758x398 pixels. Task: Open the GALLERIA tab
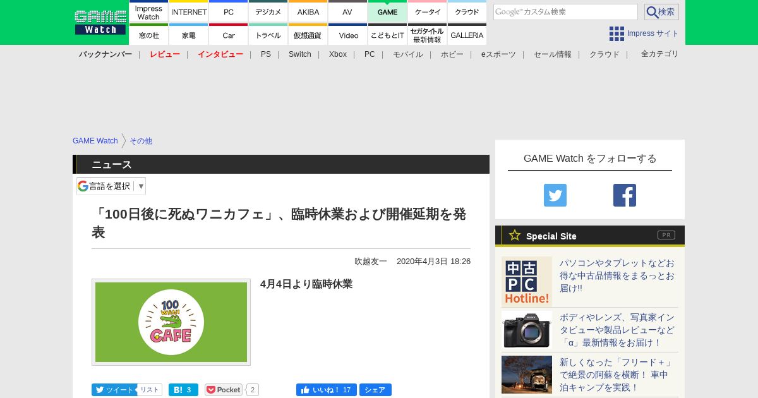coord(467,35)
